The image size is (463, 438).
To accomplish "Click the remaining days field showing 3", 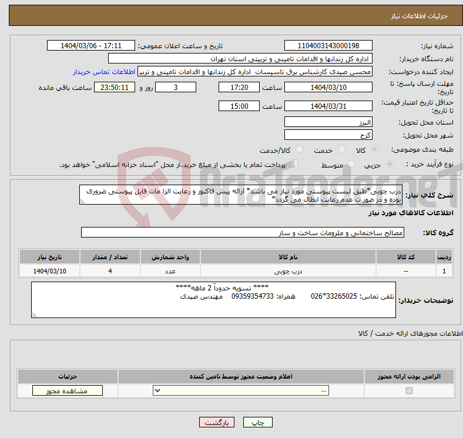I will pos(176,87).
